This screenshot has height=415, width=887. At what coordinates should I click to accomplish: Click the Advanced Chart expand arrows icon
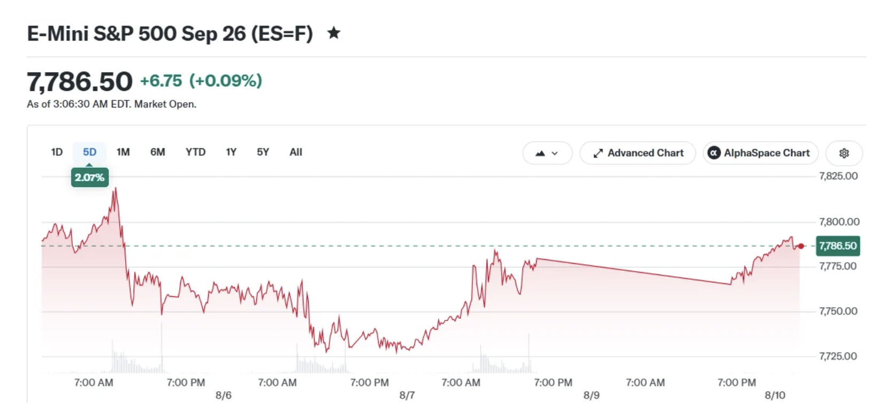click(x=598, y=153)
